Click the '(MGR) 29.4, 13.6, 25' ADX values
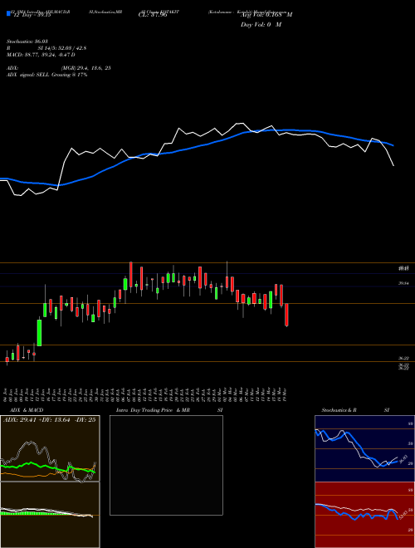415x548 pixels. tap(86, 68)
